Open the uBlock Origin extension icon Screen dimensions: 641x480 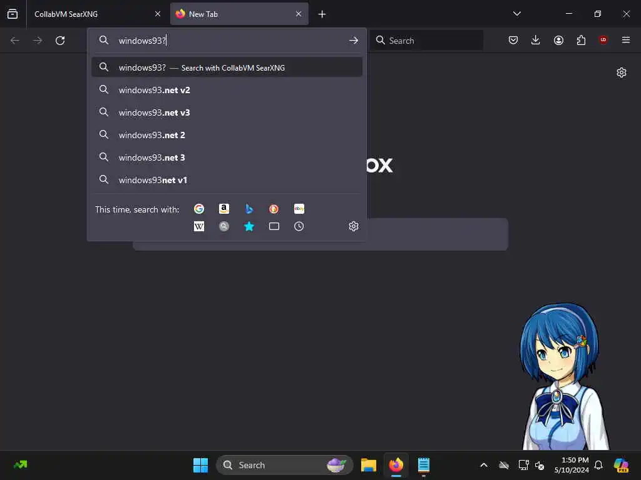(x=603, y=40)
